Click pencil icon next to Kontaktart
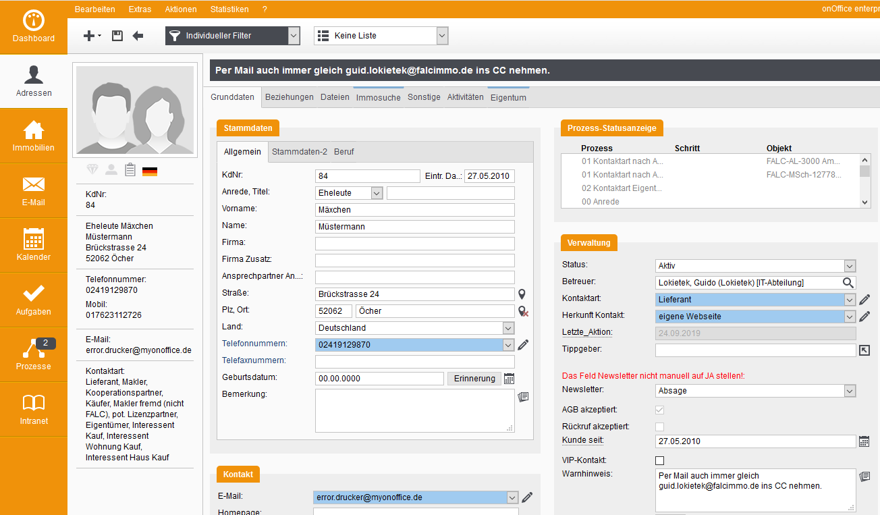880x515 pixels. [x=864, y=300]
